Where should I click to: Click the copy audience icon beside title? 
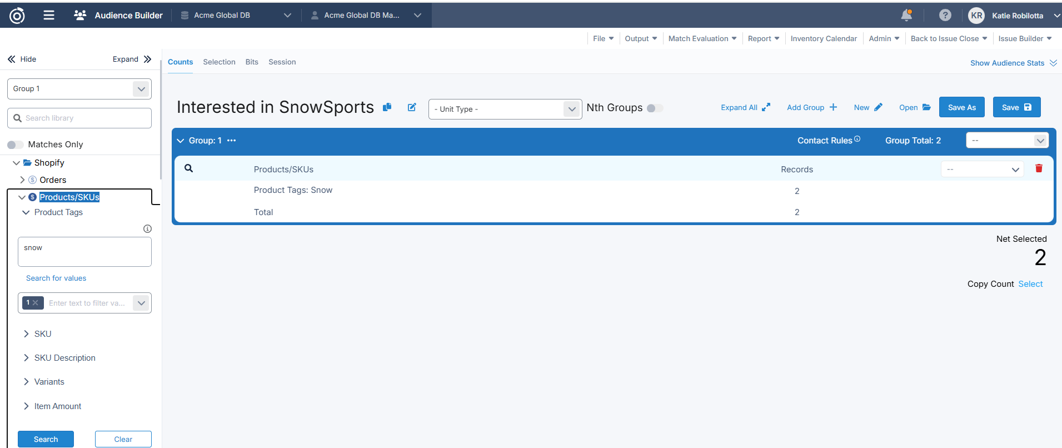387,107
